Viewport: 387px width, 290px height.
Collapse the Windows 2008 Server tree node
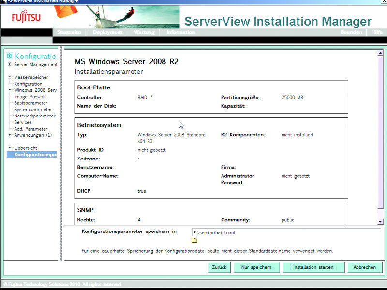point(9,90)
